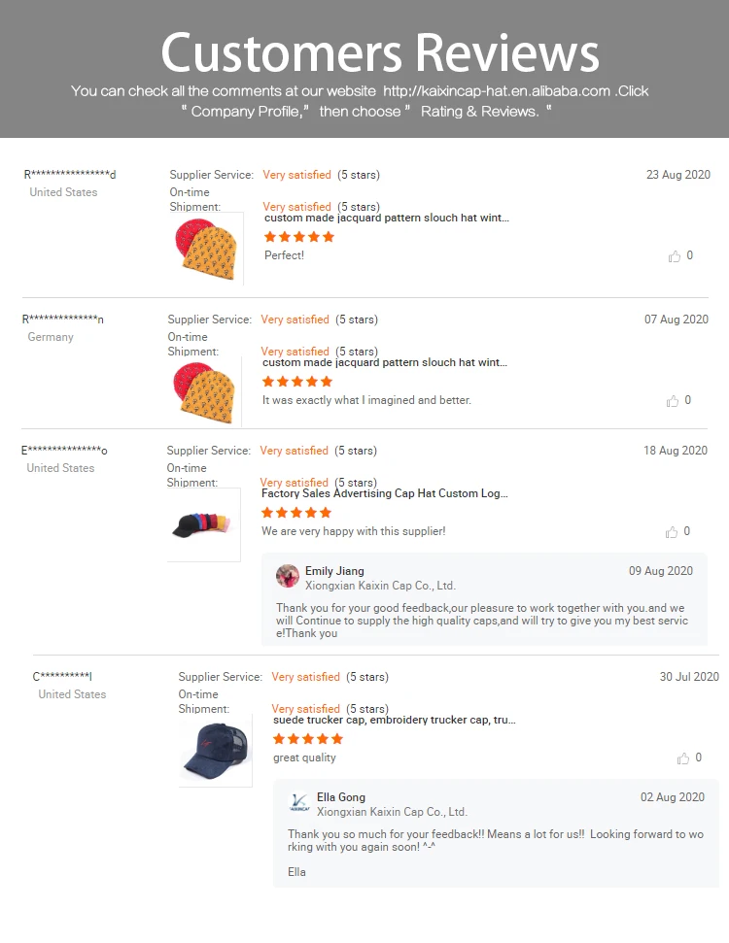Open the Germany review's beanie thumbnail
The height and width of the screenshot is (943, 729).
pyautogui.click(x=202, y=394)
